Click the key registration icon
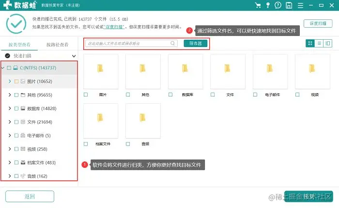Screen dimensions: 339x208 click(x=268, y=5)
